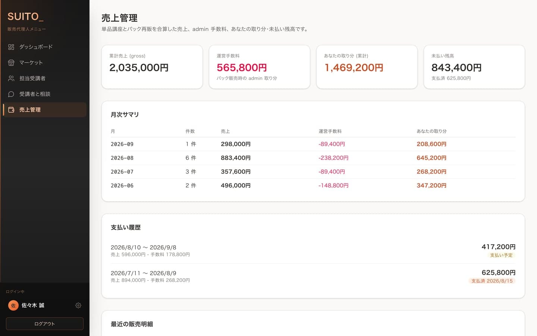This screenshot has width=537, height=336.
Task: Click the 月 column header
Action: pyautogui.click(x=113, y=131)
